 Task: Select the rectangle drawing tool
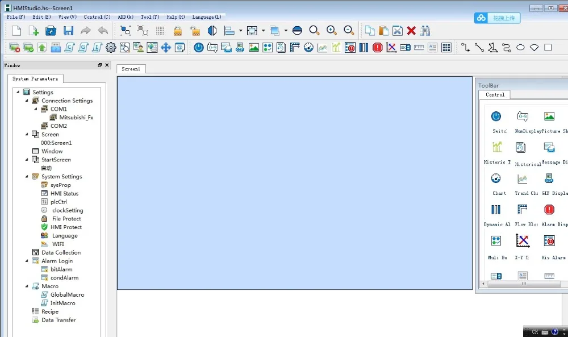point(548,48)
